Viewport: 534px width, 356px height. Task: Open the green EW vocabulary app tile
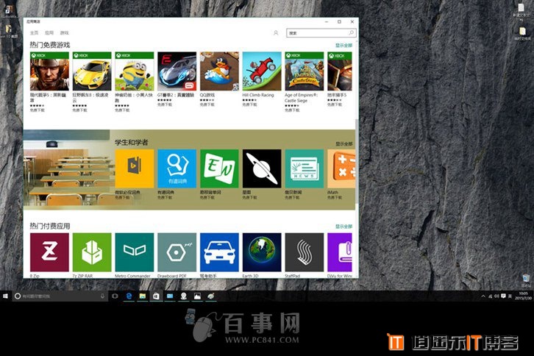click(x=219, y=168)
